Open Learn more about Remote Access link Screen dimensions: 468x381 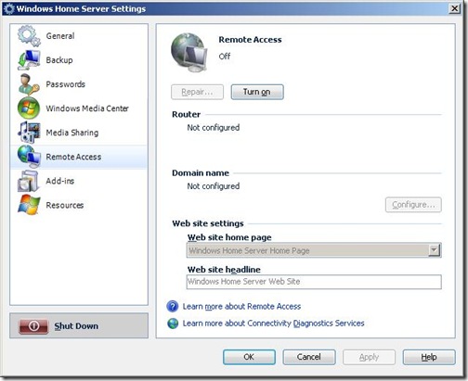tap(241, 307)
